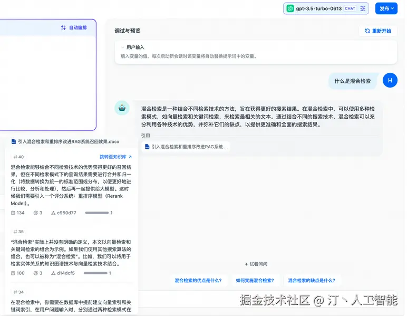Click the refresh icon in 重新开始
This screenshot has height=316, width=407.
pyautogui.click(x=367, y=31)
